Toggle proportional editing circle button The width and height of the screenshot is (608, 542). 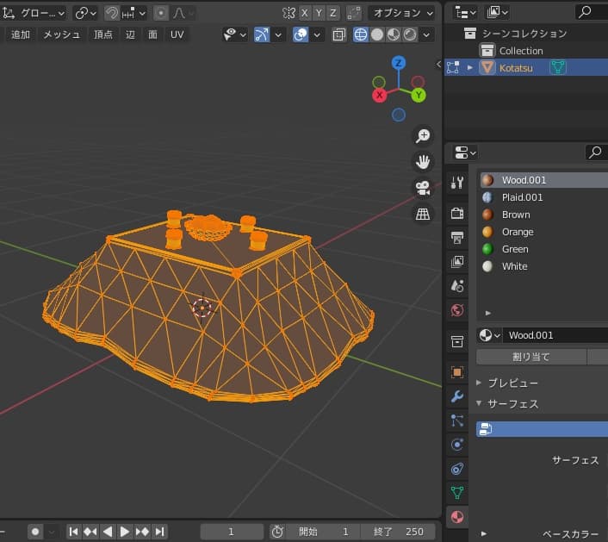click(161, 13)
